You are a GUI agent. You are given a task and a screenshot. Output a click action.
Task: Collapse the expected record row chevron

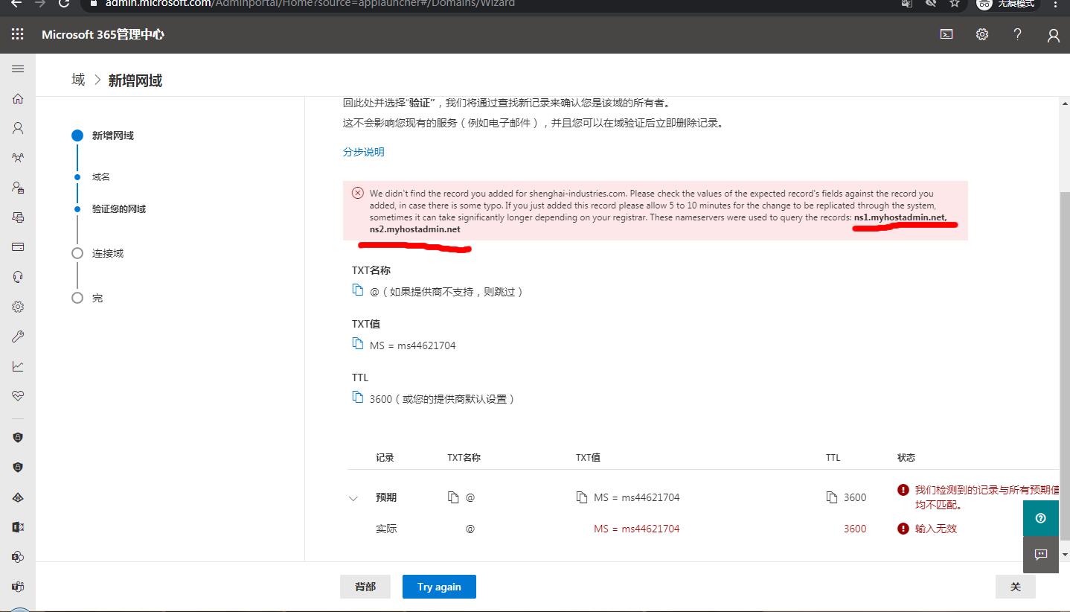coord(353,498)
